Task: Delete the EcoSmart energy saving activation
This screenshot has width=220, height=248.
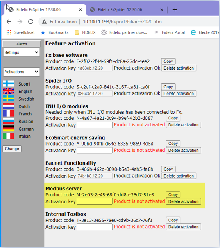Action: tap(184, 151)
